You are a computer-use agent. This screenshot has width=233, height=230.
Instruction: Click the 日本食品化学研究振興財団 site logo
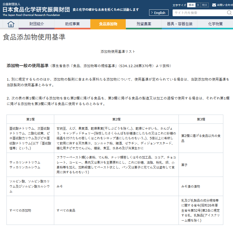click(36, 10)
